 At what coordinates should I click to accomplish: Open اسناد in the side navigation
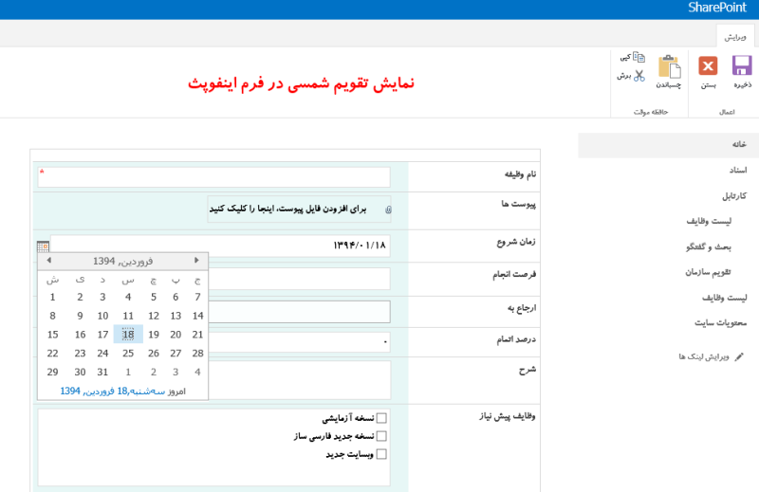point(738,170)
